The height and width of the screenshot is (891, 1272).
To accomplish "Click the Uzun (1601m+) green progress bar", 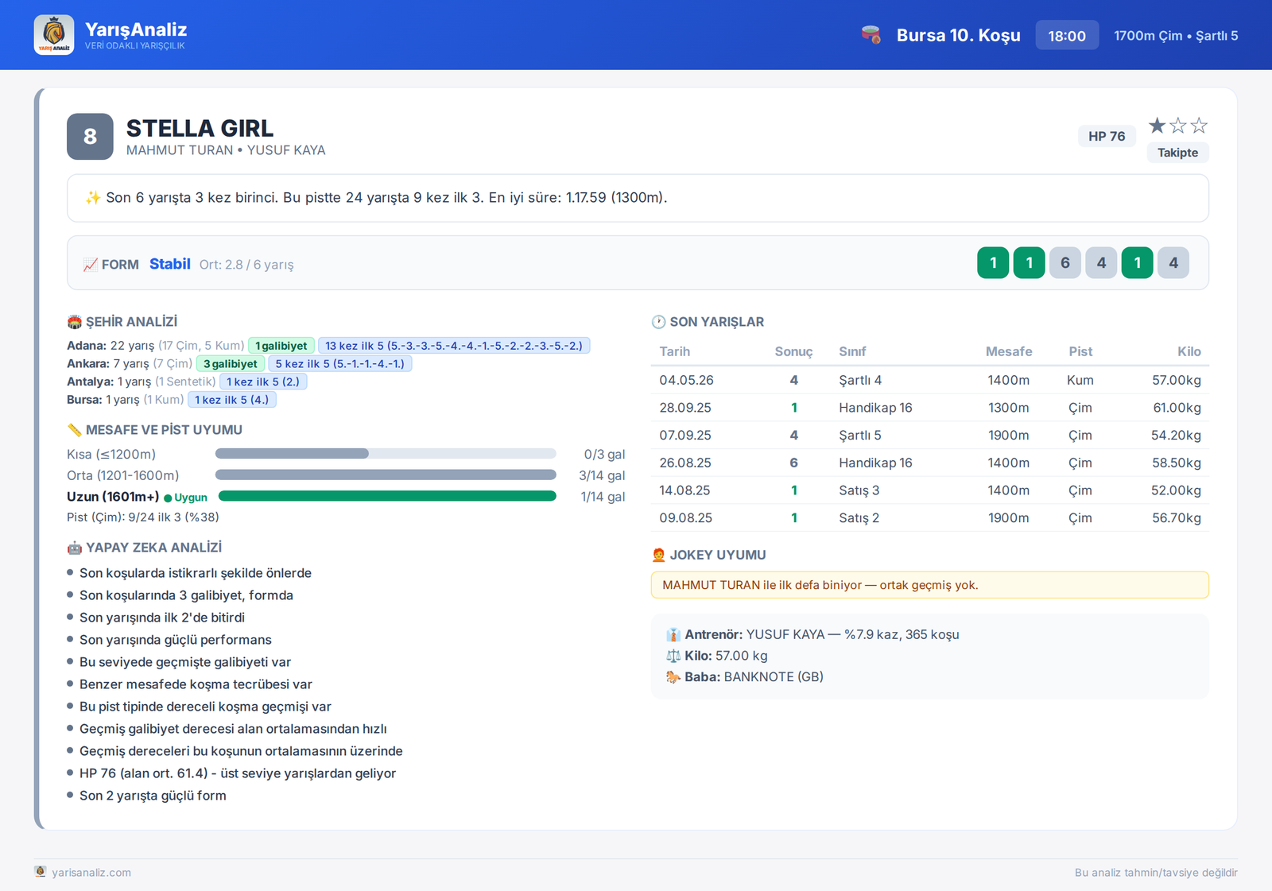I will (x=387, y=496).
